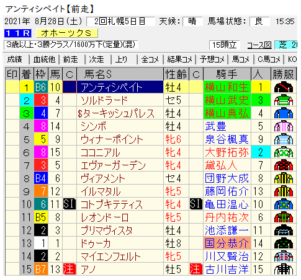This screenshot has height=280, width=301.
Task: Click red 注 mark beside アノ
Action: (x=70, y=269)
